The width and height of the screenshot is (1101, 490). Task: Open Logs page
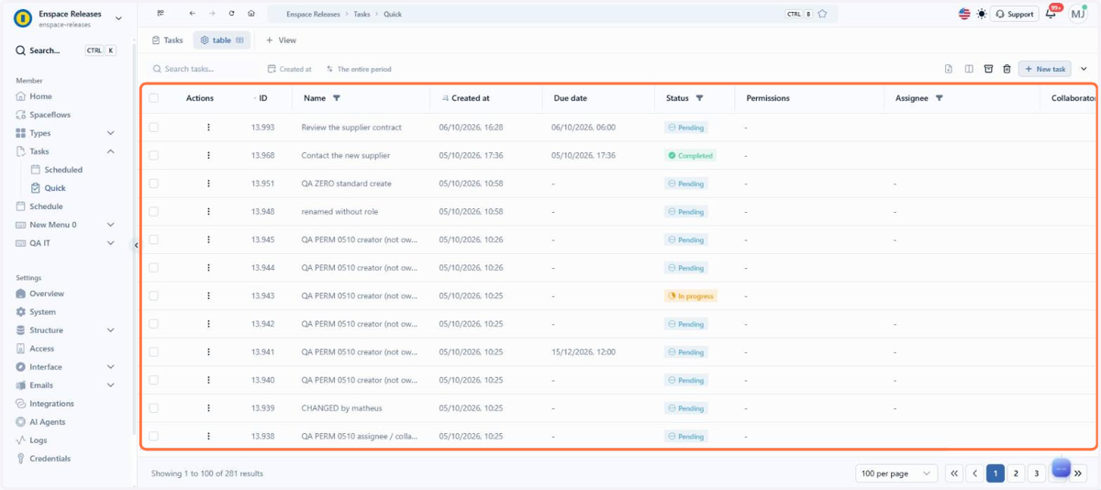[x=38, y=440]
